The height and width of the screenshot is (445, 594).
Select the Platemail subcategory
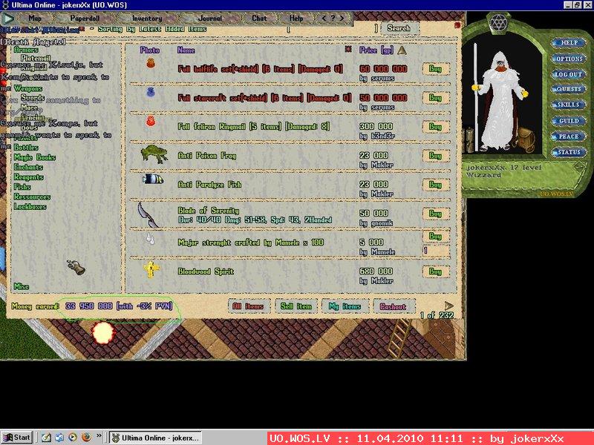pos(35,59)
